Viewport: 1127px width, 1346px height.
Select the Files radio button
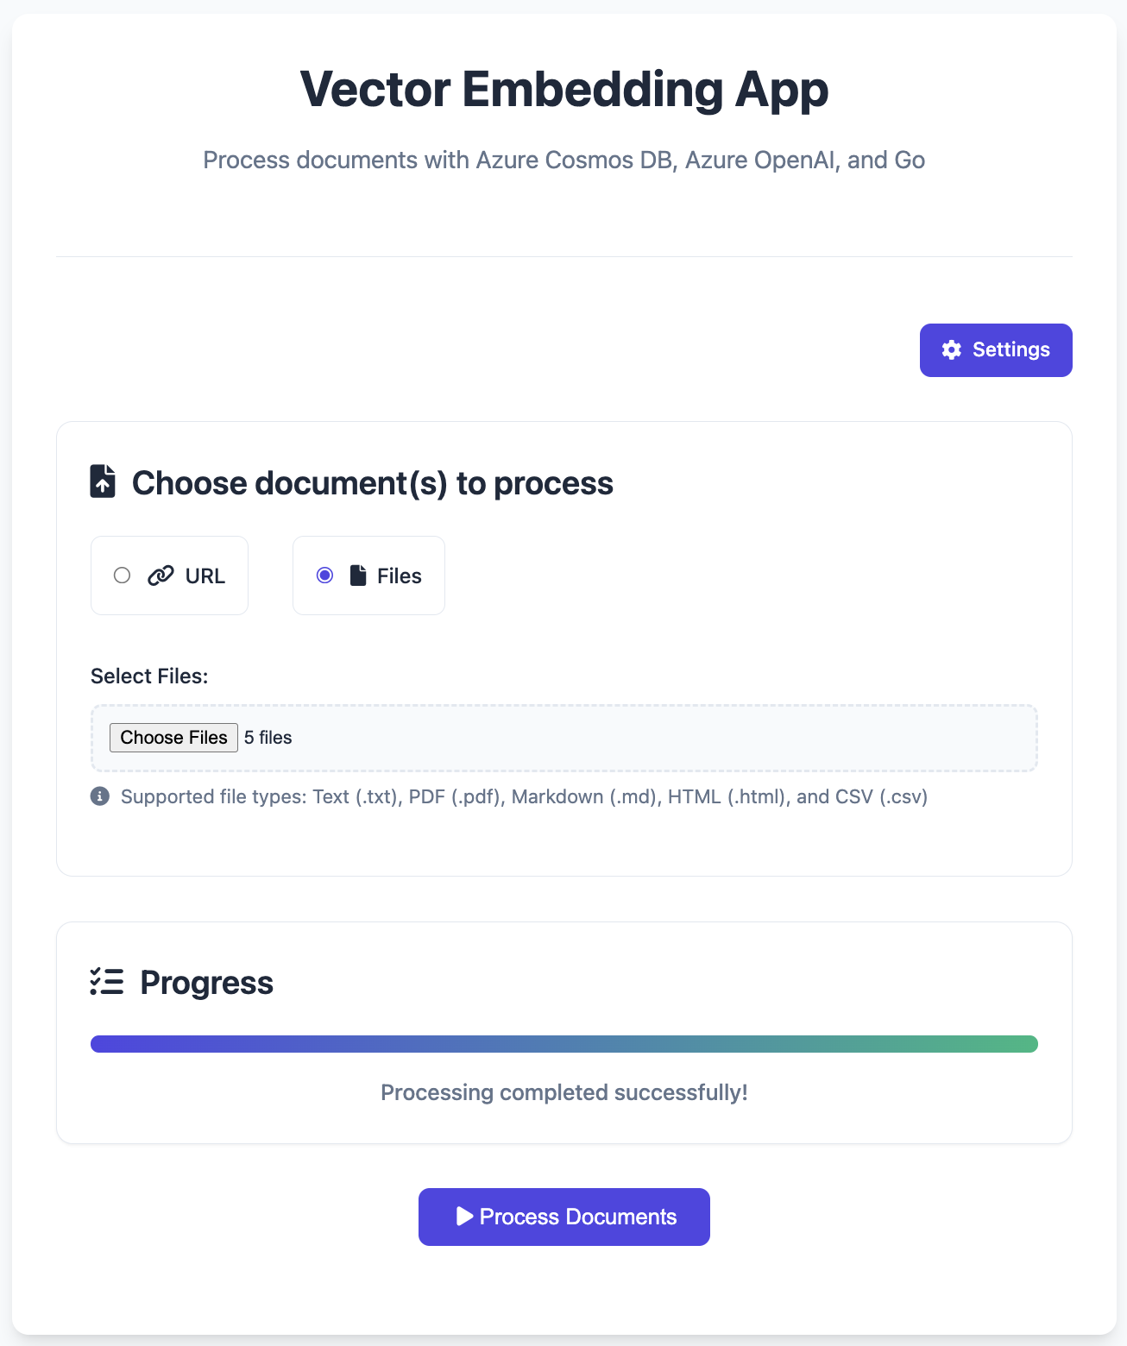(324, 576)
